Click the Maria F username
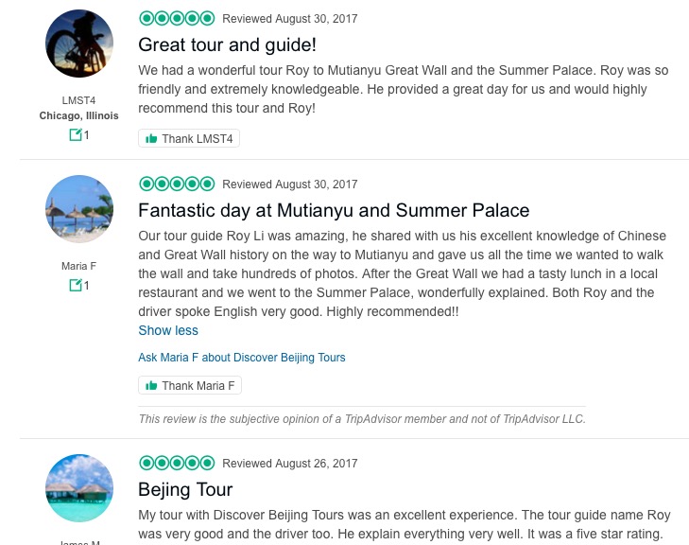 (x=79, y=266)
